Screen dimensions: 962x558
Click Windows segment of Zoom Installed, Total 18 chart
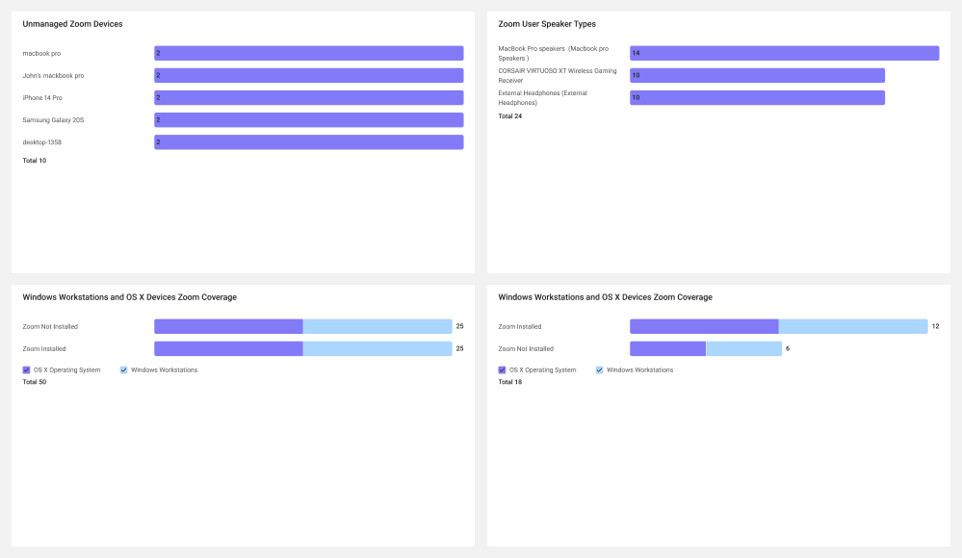(x=853, y=326)
